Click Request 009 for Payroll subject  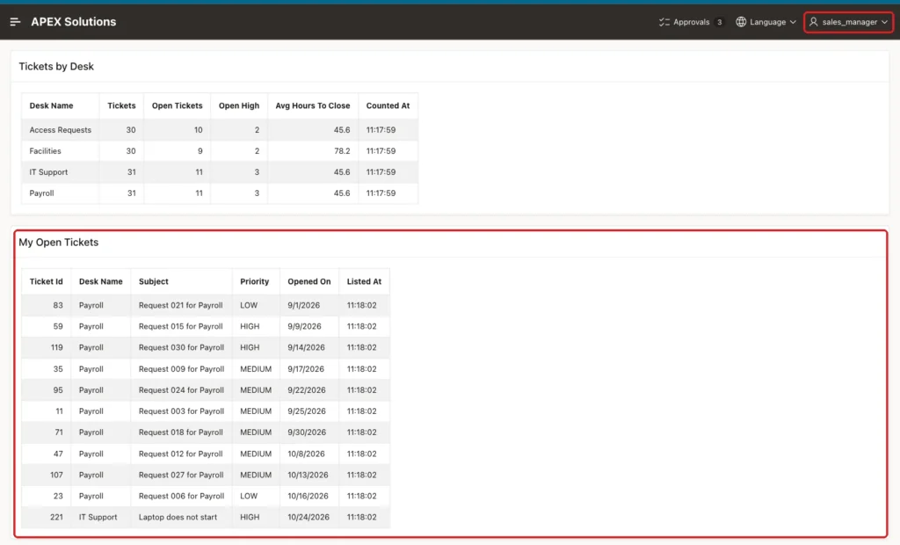tap(181, 368)
